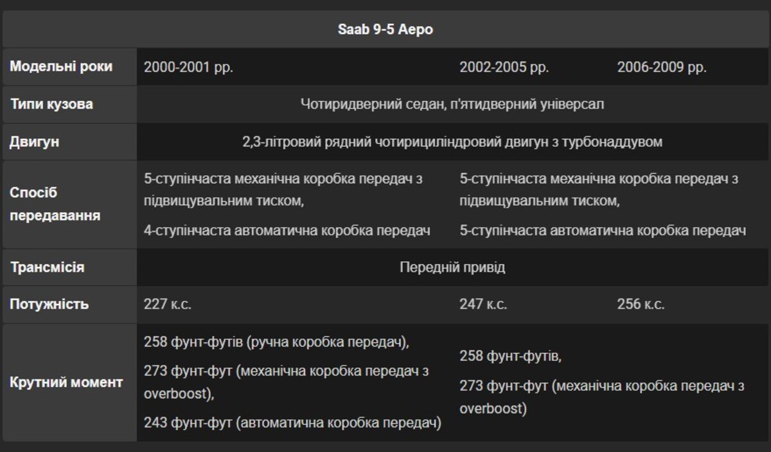Click the "Передній привід" cell

tap(452, 267)
